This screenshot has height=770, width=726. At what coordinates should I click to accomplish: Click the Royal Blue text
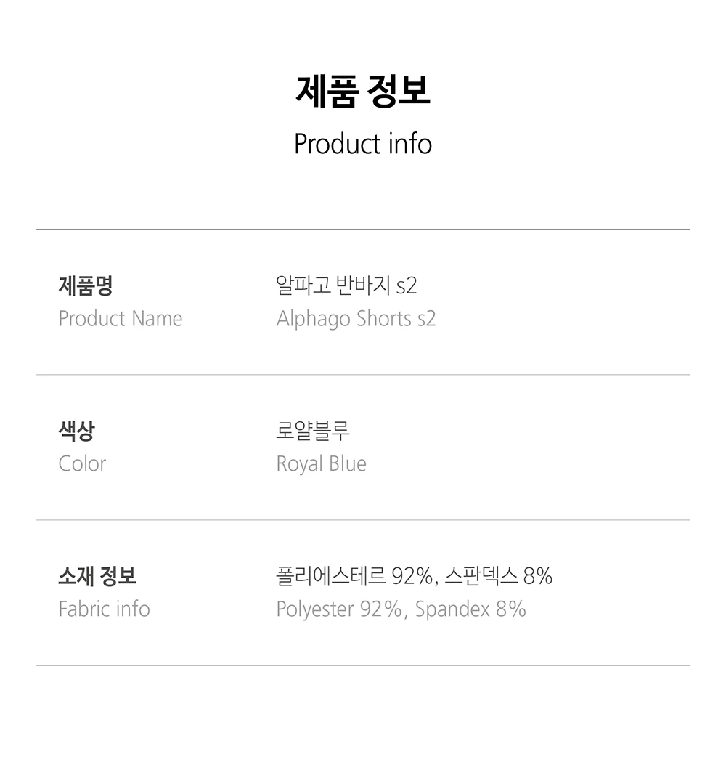click(x=321, y=464)
